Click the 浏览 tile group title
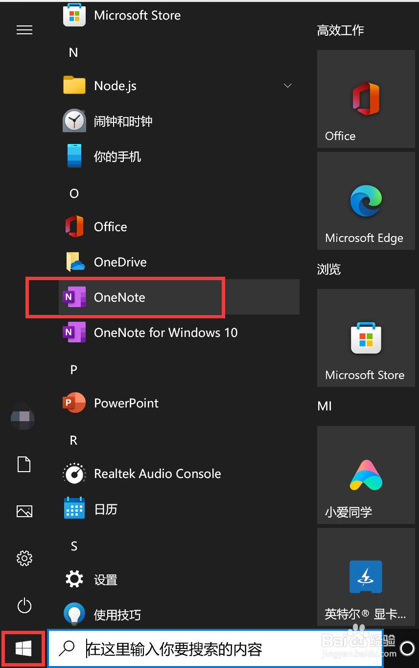The image size is (419, 668). (329, 269)
